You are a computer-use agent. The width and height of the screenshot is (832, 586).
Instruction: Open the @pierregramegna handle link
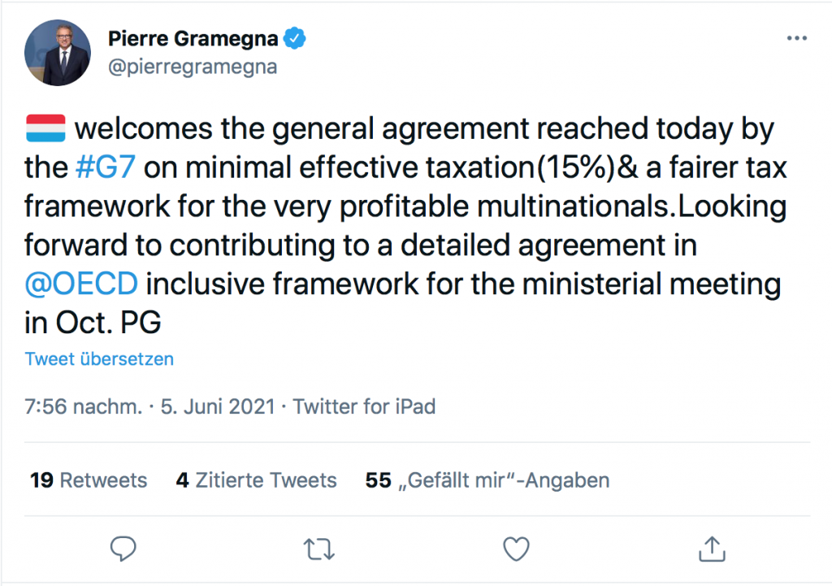[192, 67]
